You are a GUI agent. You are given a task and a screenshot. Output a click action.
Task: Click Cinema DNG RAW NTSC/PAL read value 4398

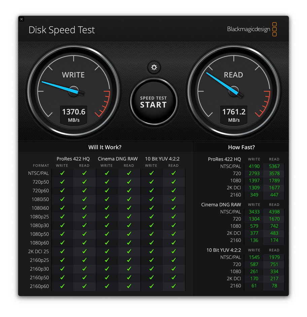click(274, 212)
